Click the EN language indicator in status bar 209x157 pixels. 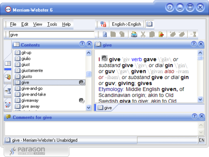pyautogui.click(x=201, y=140)
